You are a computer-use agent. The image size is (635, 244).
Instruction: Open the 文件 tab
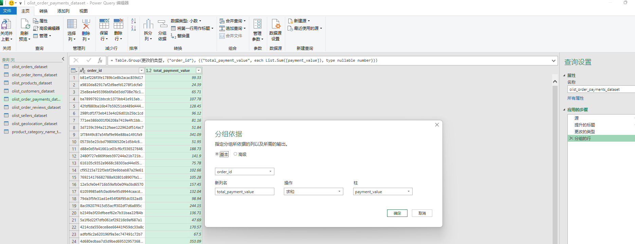[x=7, y=11]
